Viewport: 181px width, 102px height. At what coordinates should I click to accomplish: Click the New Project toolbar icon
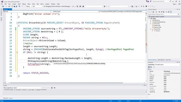click(x=9, y=6)
